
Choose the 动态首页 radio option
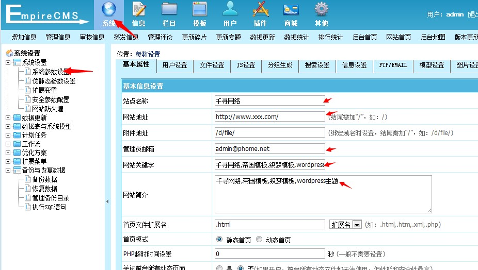click(x=259, y=240)
